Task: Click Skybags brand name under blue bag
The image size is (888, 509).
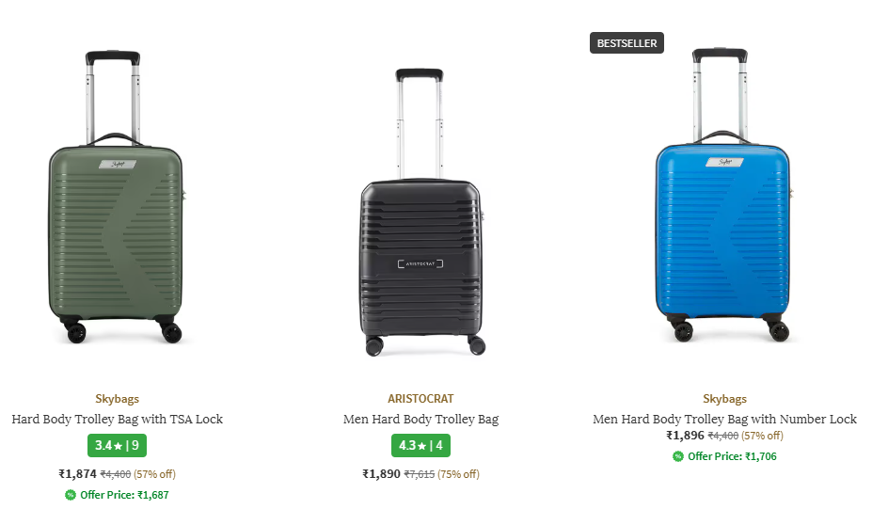Action: (x=725, y=399)
